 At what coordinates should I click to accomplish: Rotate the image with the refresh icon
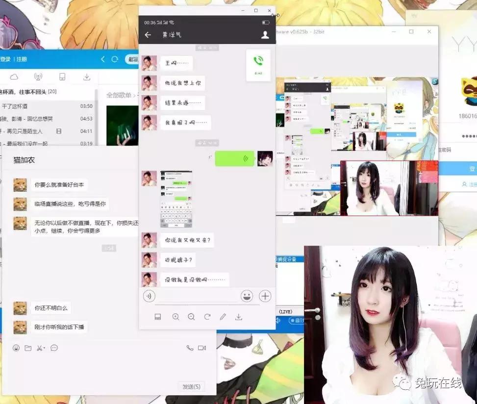click(207, 317)
